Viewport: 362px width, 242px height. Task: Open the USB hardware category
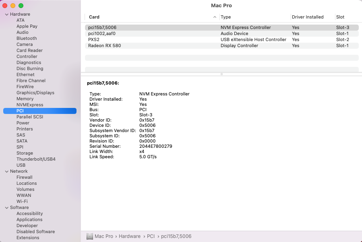click(21, 165)
